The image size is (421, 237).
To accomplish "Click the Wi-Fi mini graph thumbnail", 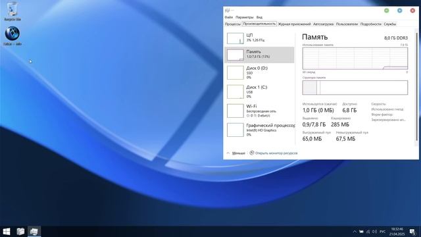I will pos(235,111).
